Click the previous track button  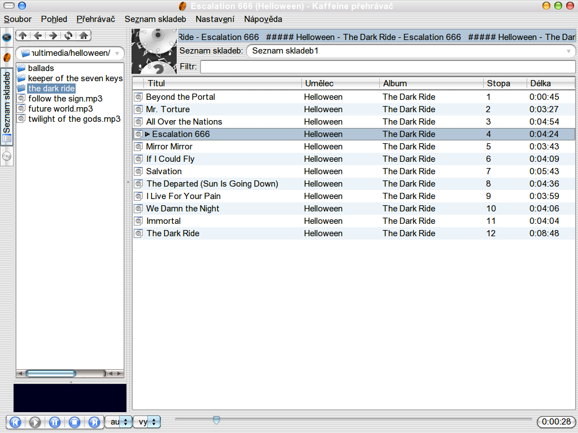click(x=15, y=422)
